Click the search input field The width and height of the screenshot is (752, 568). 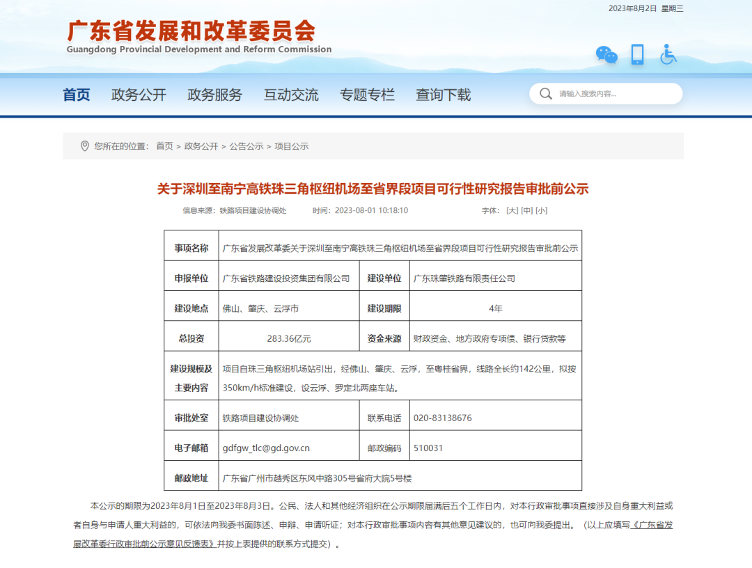613,94
